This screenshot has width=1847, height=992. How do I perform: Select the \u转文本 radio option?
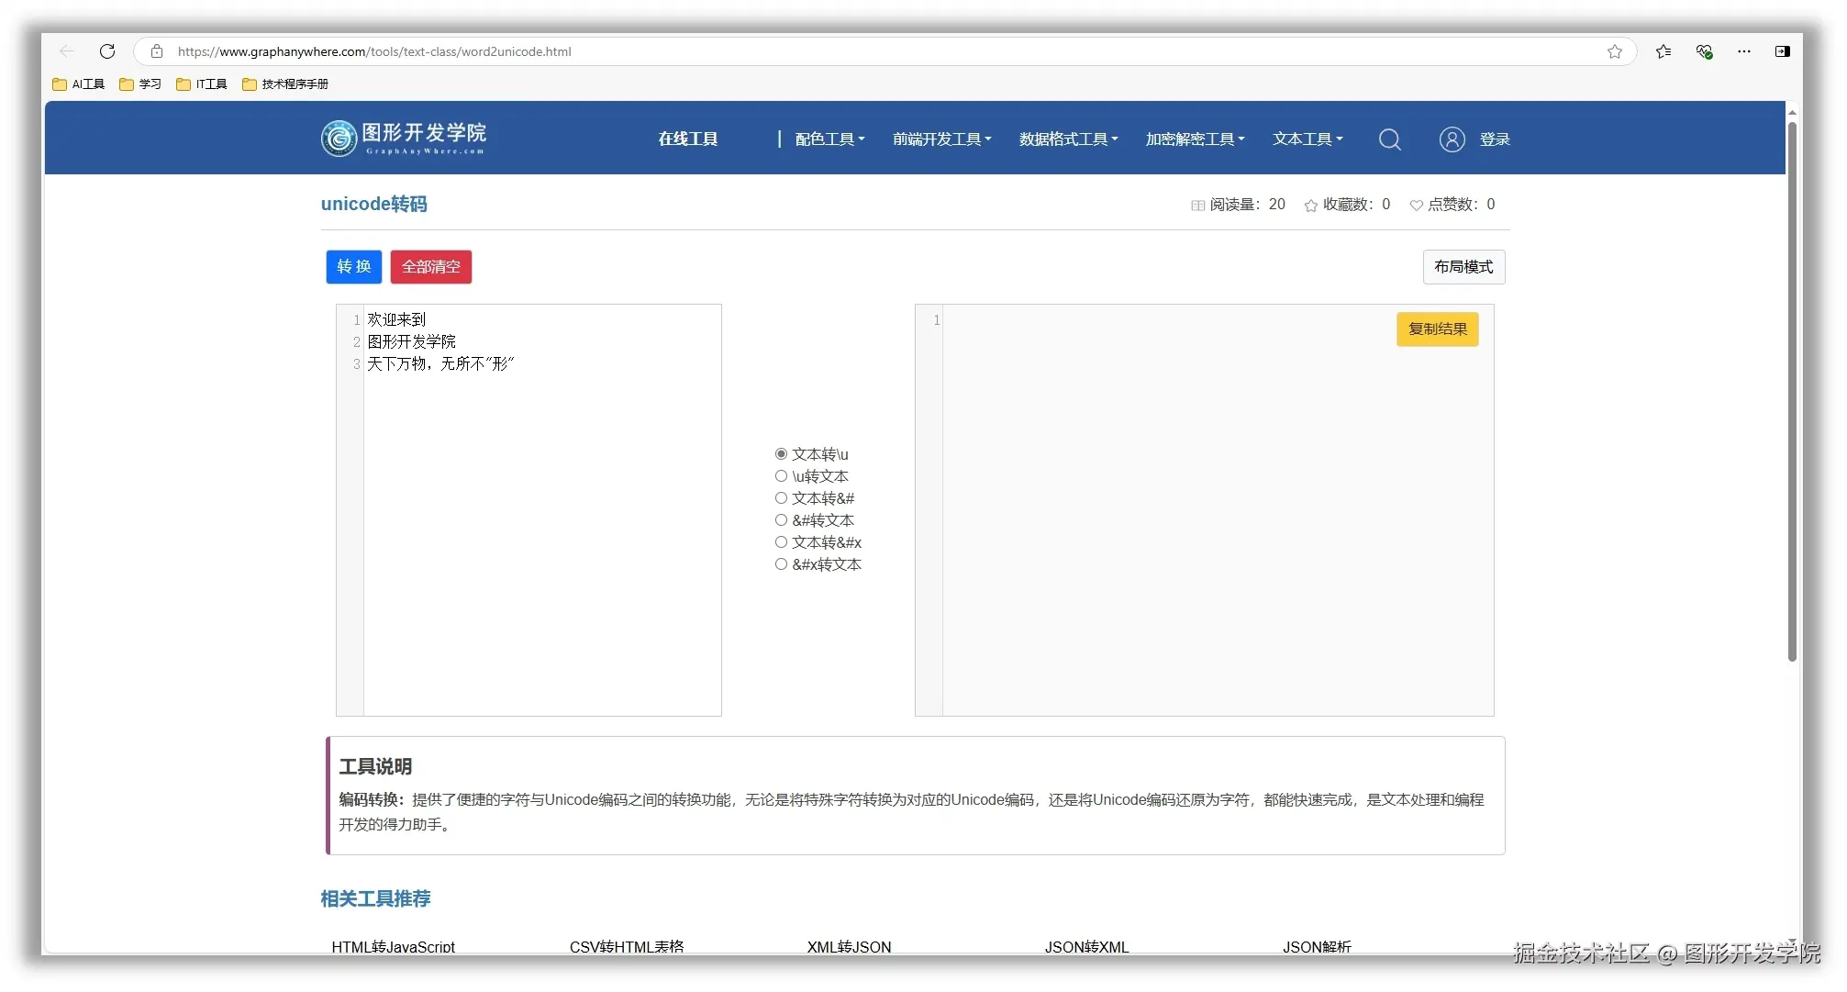tap(781, 475)
